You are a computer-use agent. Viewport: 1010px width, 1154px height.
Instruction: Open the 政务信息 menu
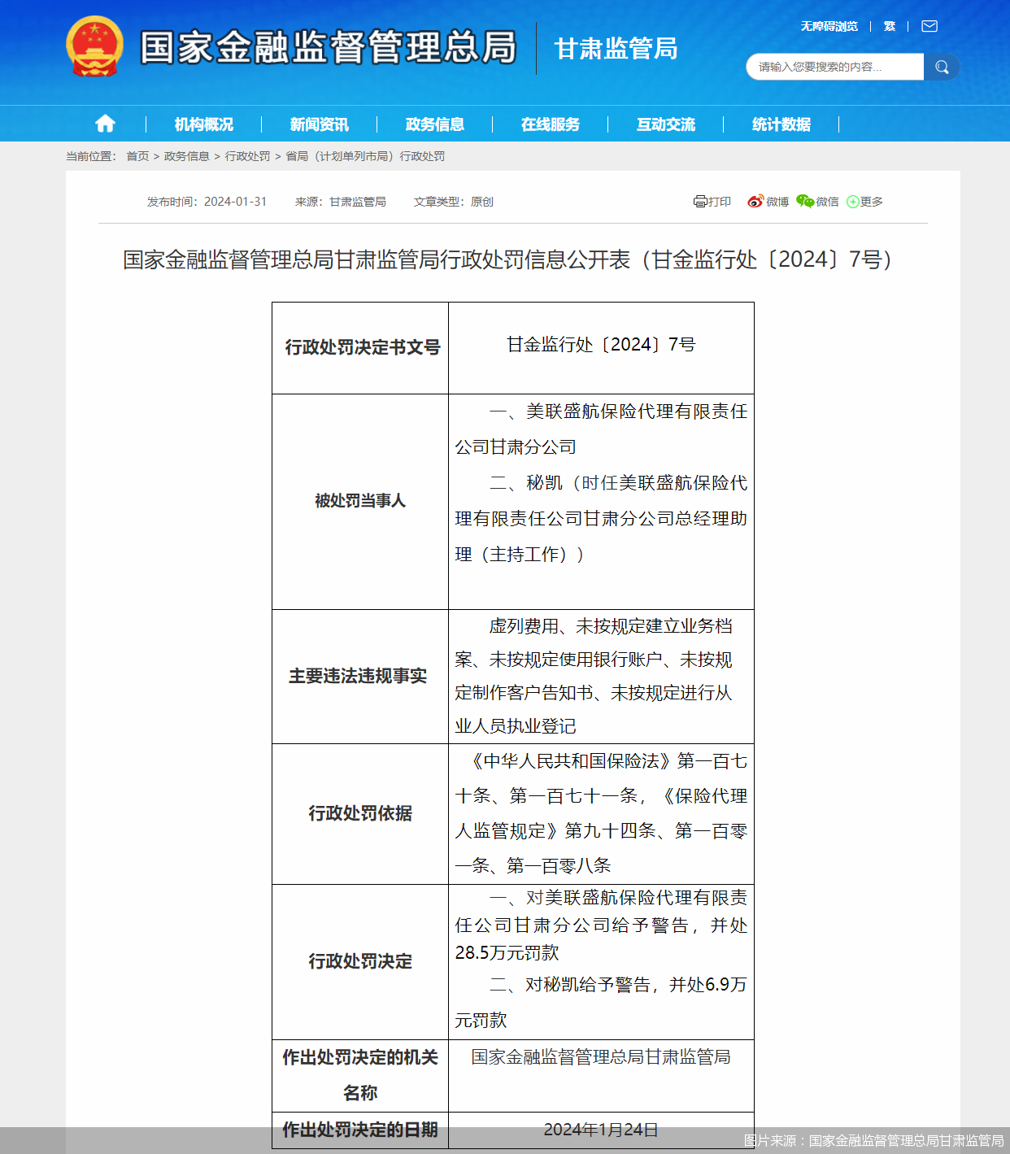tap(434, 124)
